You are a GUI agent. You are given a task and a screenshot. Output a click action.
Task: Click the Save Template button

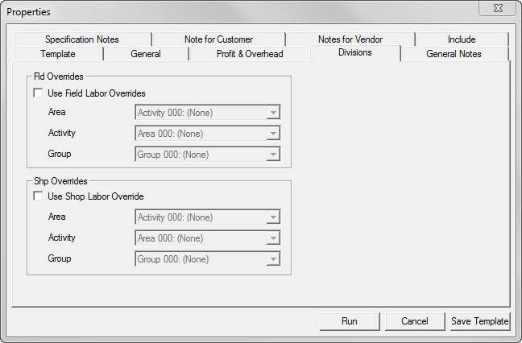click(x=480, y=321)
